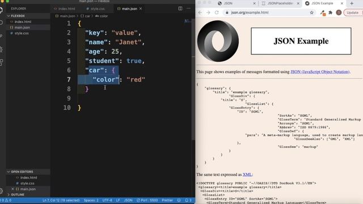Open the editor More Actions ellipsis
The height and width of the screenshot is (204, 363).
(188, 8)
